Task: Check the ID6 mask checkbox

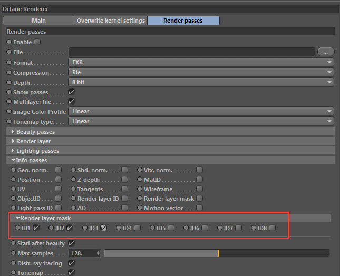Action: pyautogui.click(x=205, y=228)
